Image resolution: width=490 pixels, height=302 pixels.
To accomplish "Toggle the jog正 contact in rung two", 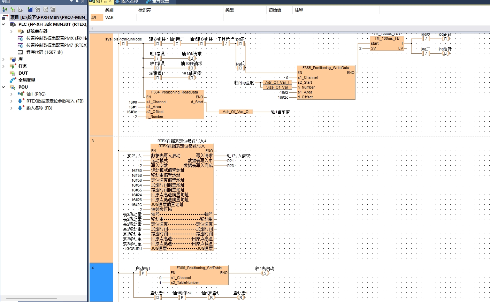I will coord(240,44).
